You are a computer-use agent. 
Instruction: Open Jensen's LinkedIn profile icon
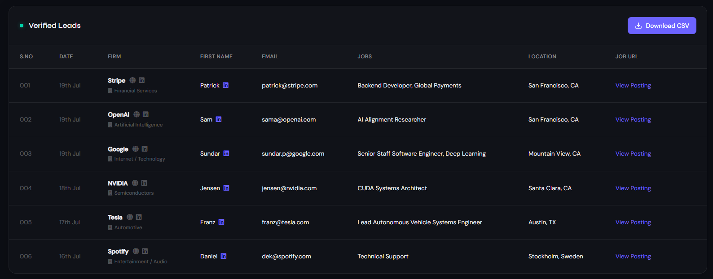(226, 188)
